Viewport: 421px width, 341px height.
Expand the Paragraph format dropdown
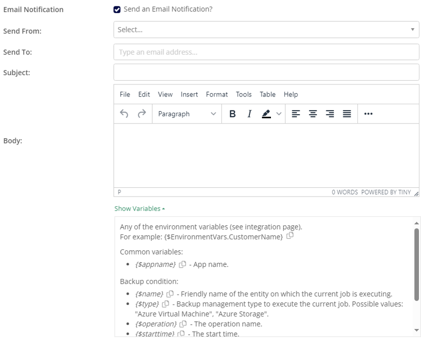187,114
